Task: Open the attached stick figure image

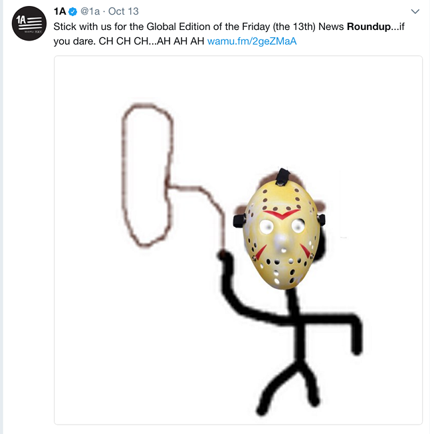Action: point(238,240)
